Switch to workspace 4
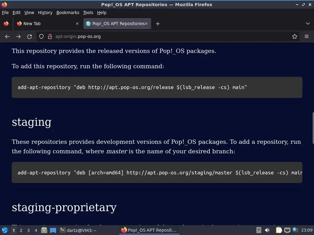The width and height of the screenshot is (314, 235). point(36,230)
